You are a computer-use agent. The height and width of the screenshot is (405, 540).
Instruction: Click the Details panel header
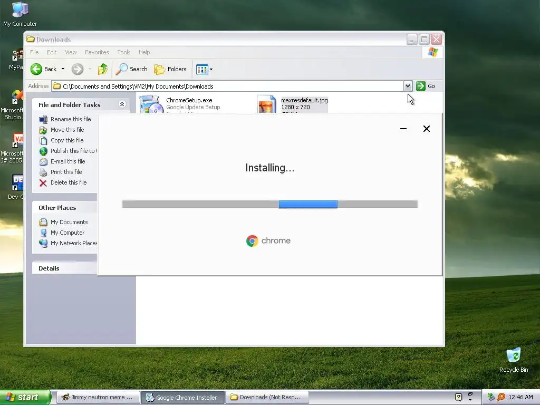tap(65, 268)
